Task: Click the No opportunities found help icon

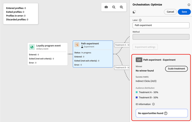Action: click(x=166, y=113)
